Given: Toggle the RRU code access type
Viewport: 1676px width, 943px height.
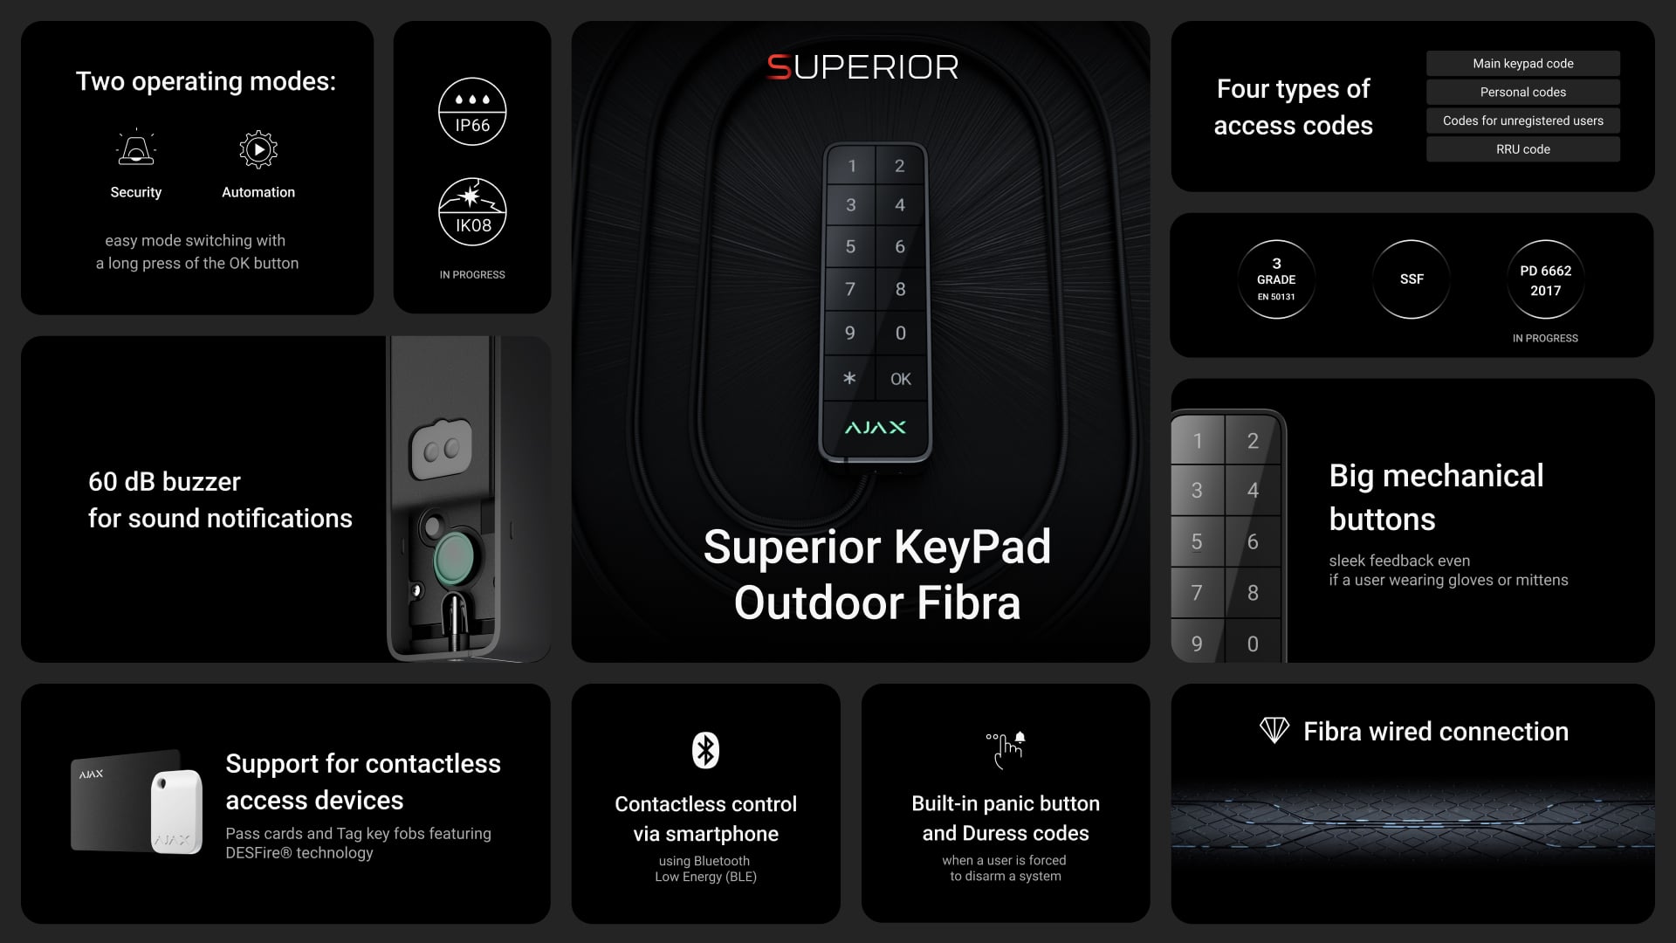Looking at the screenshot, I should click(1523, 148).
